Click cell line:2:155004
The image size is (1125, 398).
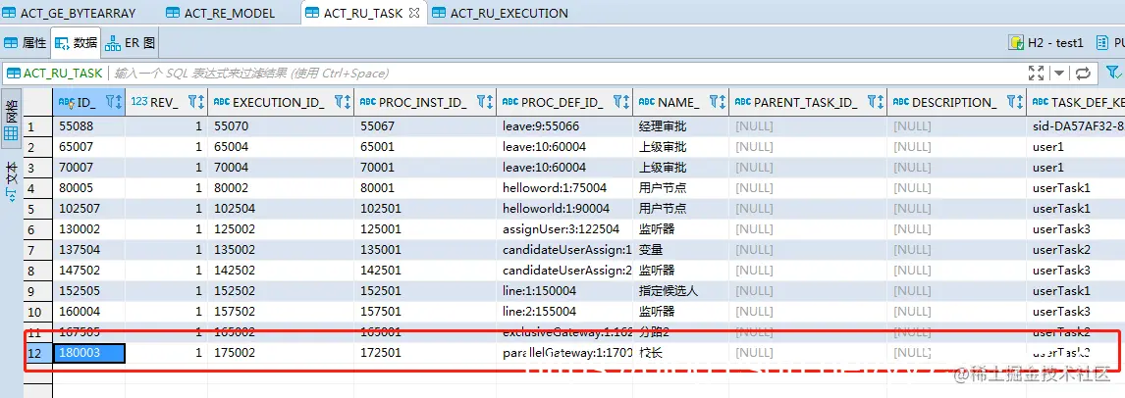pyautogui.click(x=564, y=312)
